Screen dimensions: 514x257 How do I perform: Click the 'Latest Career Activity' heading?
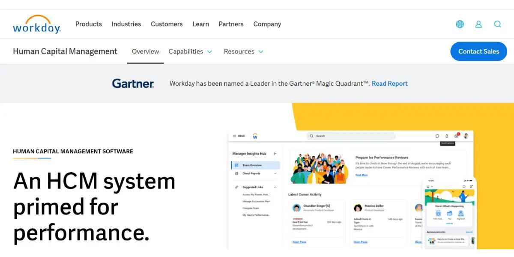click(305, 194)
